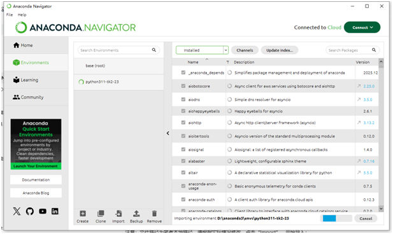Remove the selected environment
The height and width of the screenshot is (234, 393).
point(154,217)
